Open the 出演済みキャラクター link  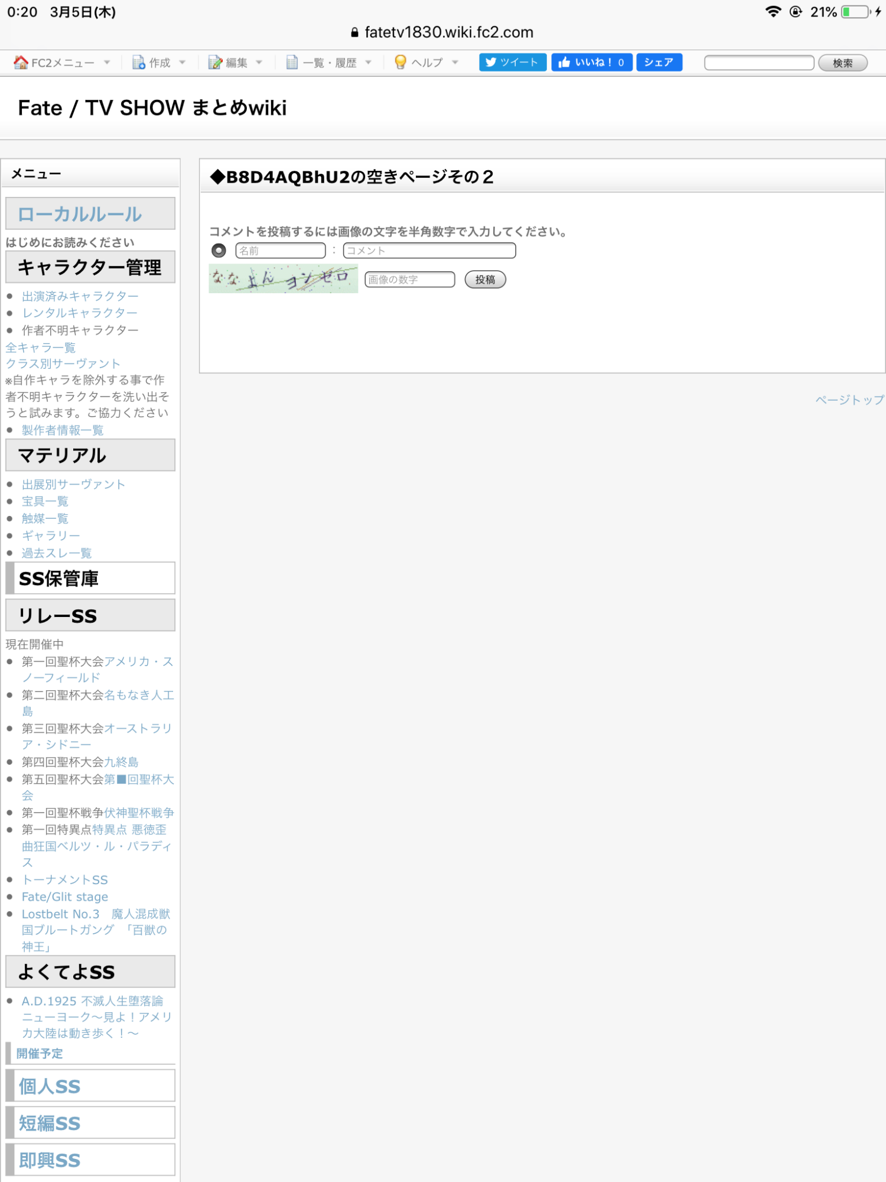pyautogui.click(x=80, y=296)
